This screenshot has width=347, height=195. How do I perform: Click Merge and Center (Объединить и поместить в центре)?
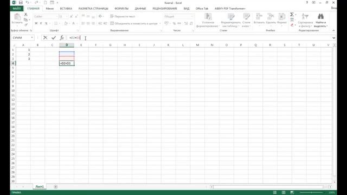point(134,23)
